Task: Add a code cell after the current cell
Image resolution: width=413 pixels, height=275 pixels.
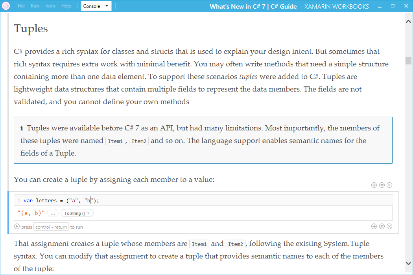Action: [x=374, y=226]
